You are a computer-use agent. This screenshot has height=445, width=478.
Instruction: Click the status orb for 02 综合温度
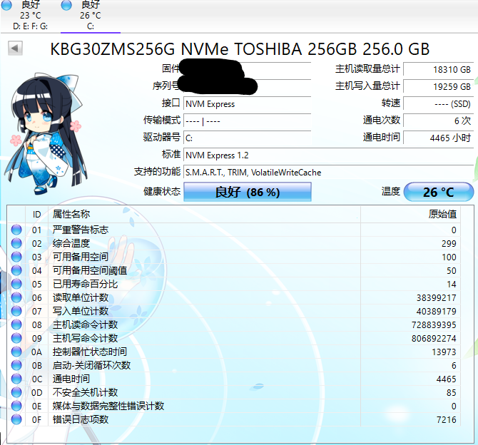coord(16,243)
